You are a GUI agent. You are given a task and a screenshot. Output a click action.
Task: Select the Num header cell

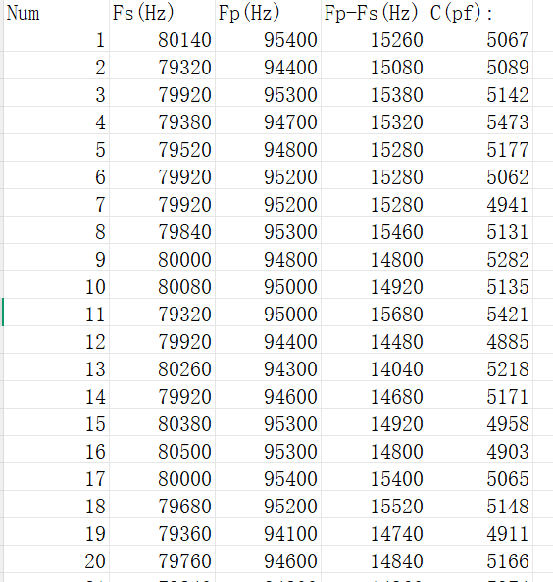pyautogui.click(x=57, y=13)
